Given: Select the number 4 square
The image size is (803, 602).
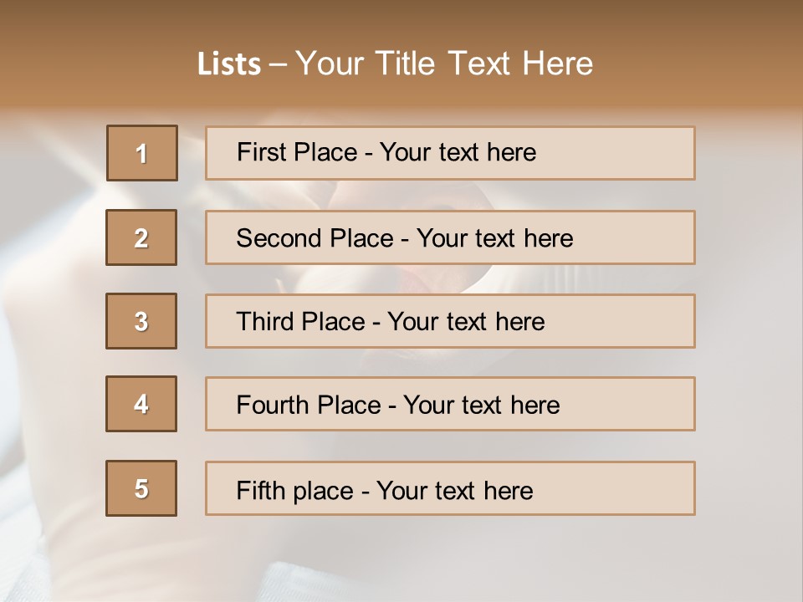Looking at the screenshot, I should pos(141,404).
